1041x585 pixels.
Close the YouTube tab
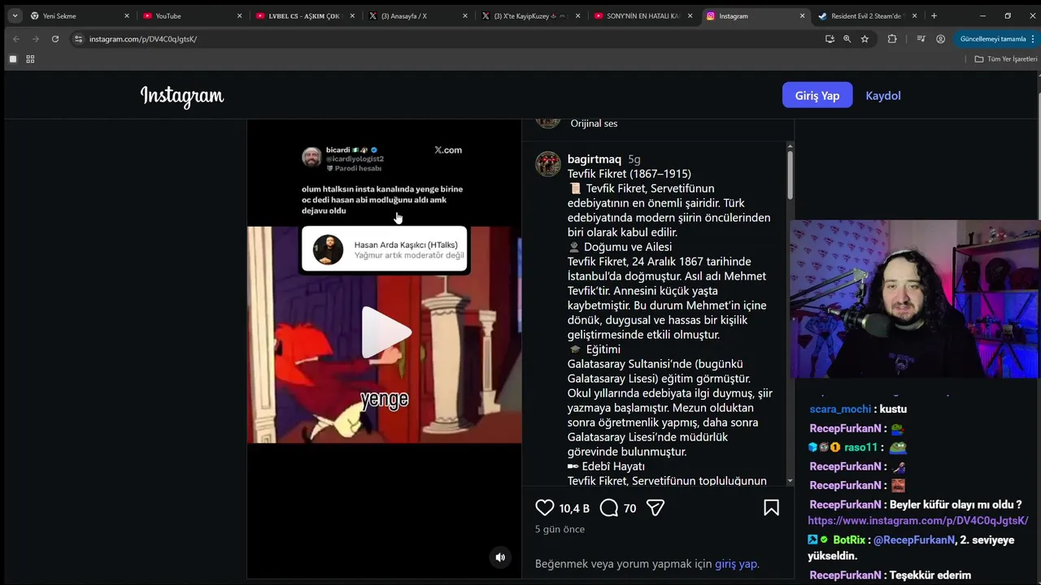[239, 15]
